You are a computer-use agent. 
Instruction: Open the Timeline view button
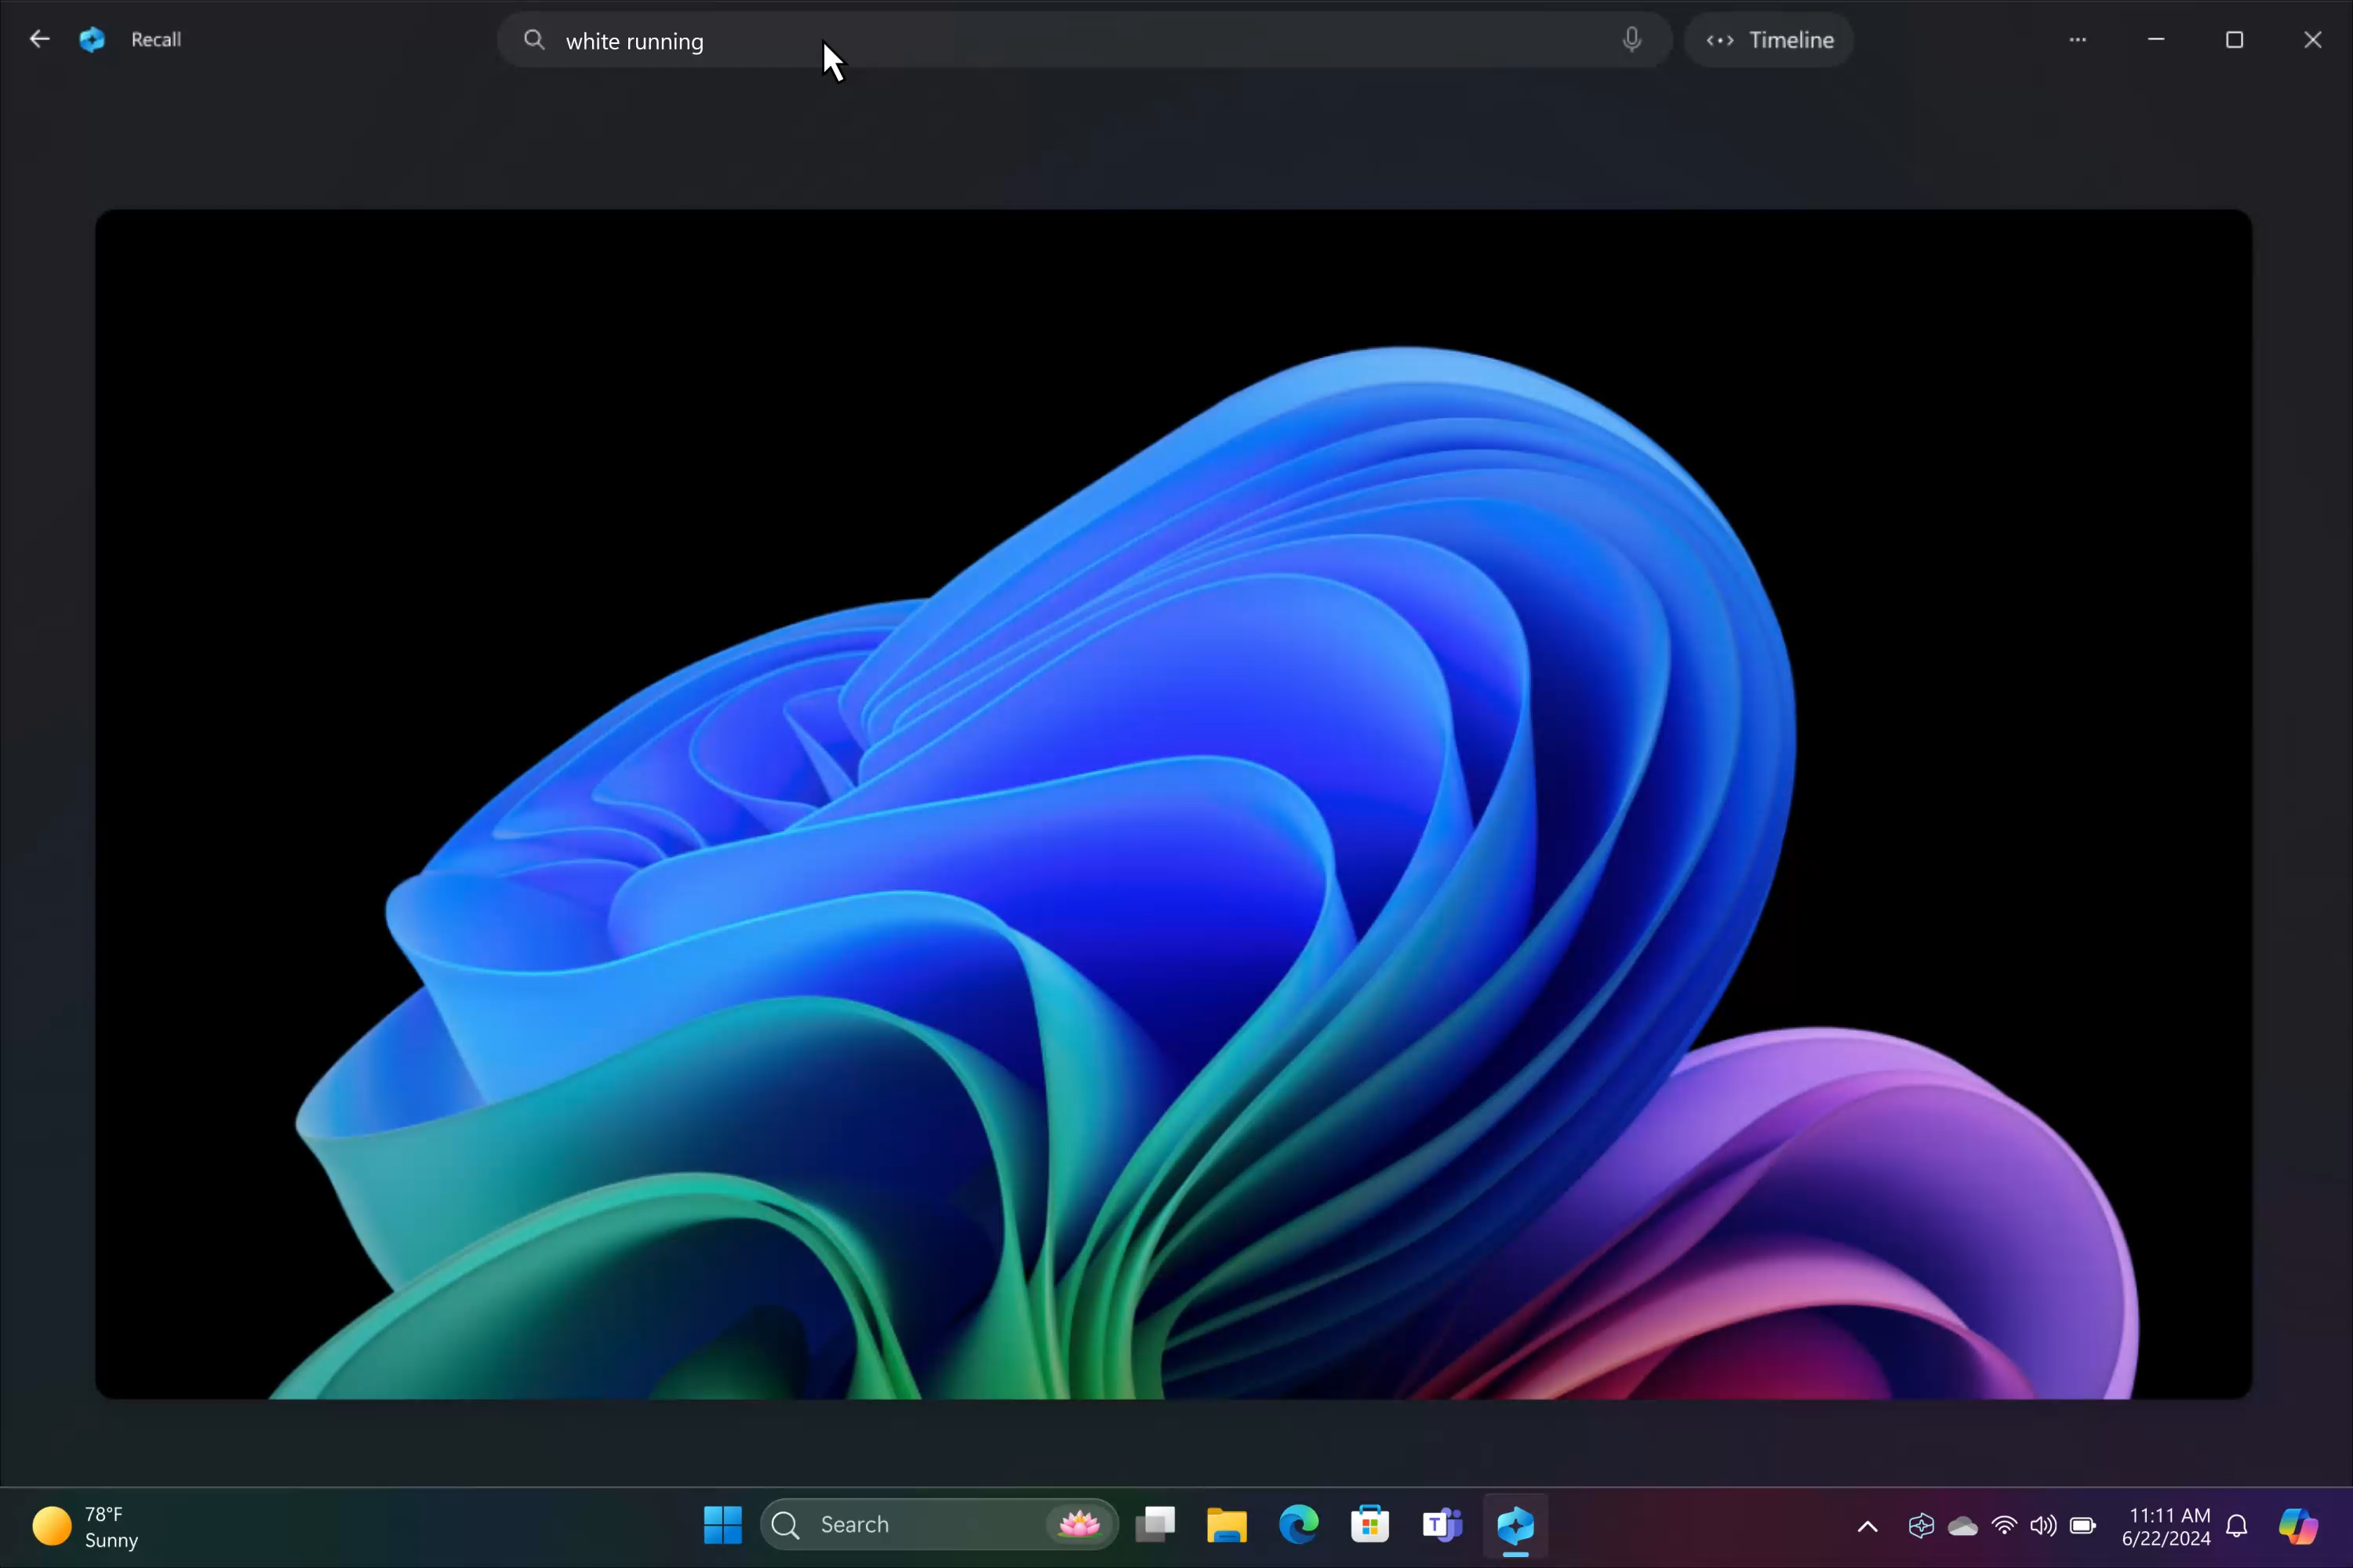(1769, 40)
